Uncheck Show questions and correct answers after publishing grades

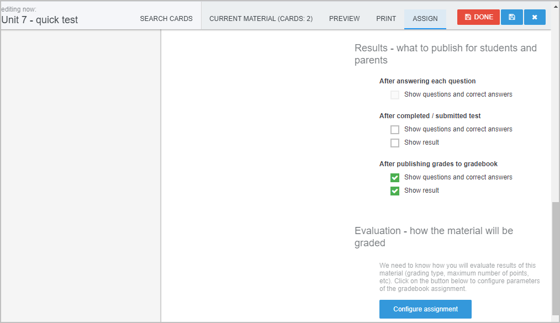coord(395,177)
